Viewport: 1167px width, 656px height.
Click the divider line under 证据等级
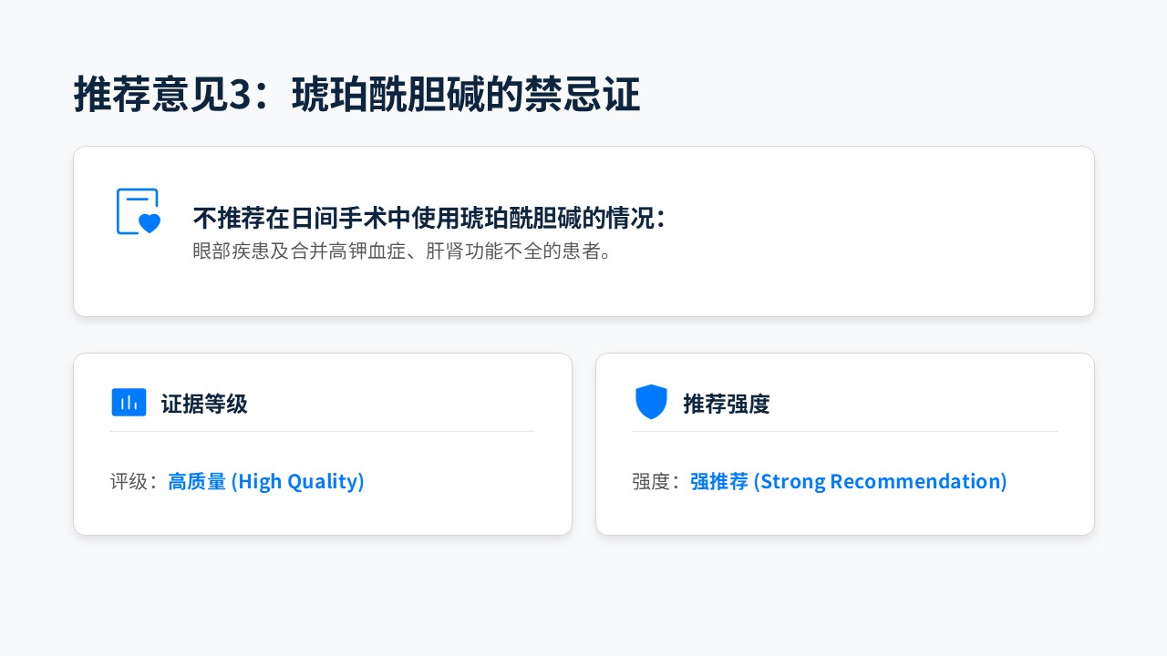322,431
